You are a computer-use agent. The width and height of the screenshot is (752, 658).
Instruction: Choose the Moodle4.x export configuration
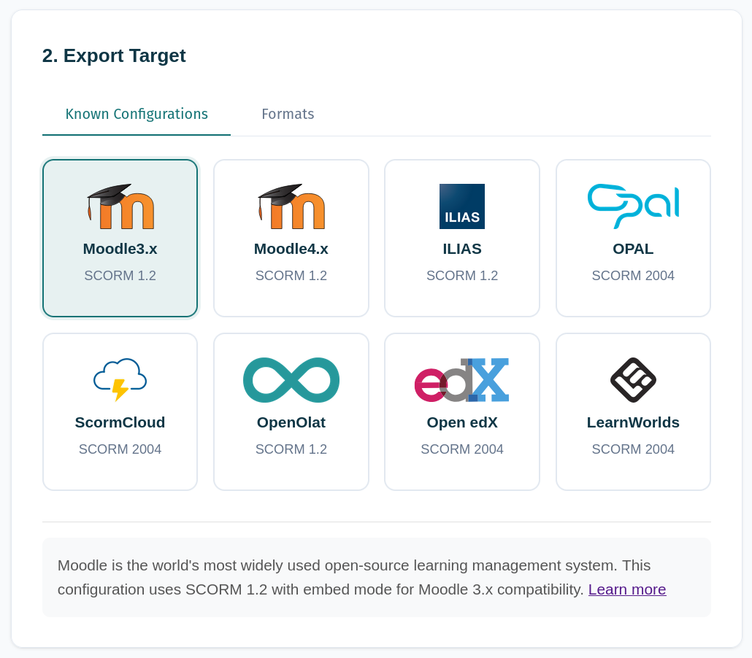click(291, 238)
